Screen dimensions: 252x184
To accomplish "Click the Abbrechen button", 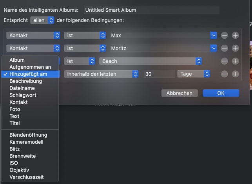I will pyautogui.click(x=179, y=93).
